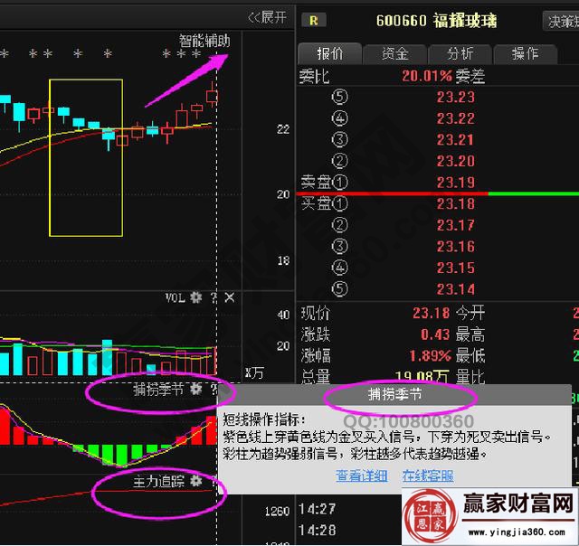The image size is (579, 546).
Task: Click the 涨幅 value 1.89%
Action: [430, 356]
